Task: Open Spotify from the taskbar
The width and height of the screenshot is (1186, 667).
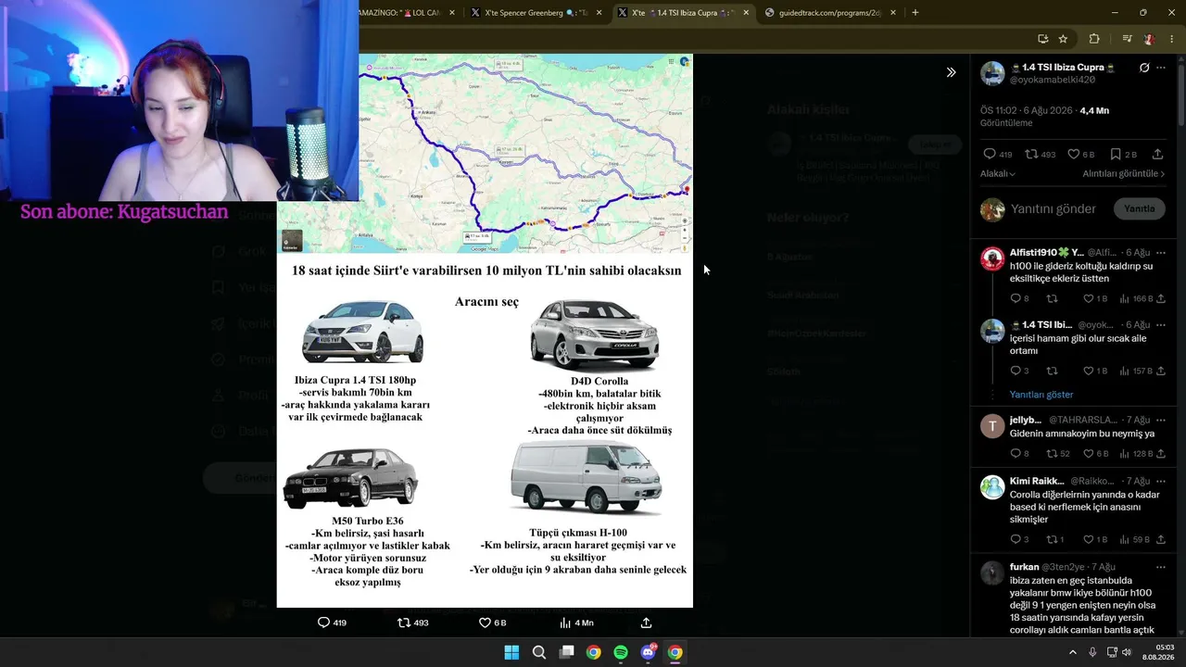Action: coord(621,652)
